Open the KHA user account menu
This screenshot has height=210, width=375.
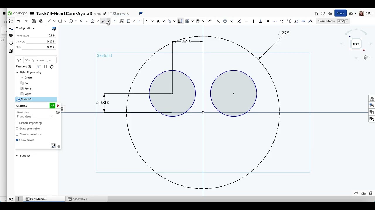pos(366,13)
